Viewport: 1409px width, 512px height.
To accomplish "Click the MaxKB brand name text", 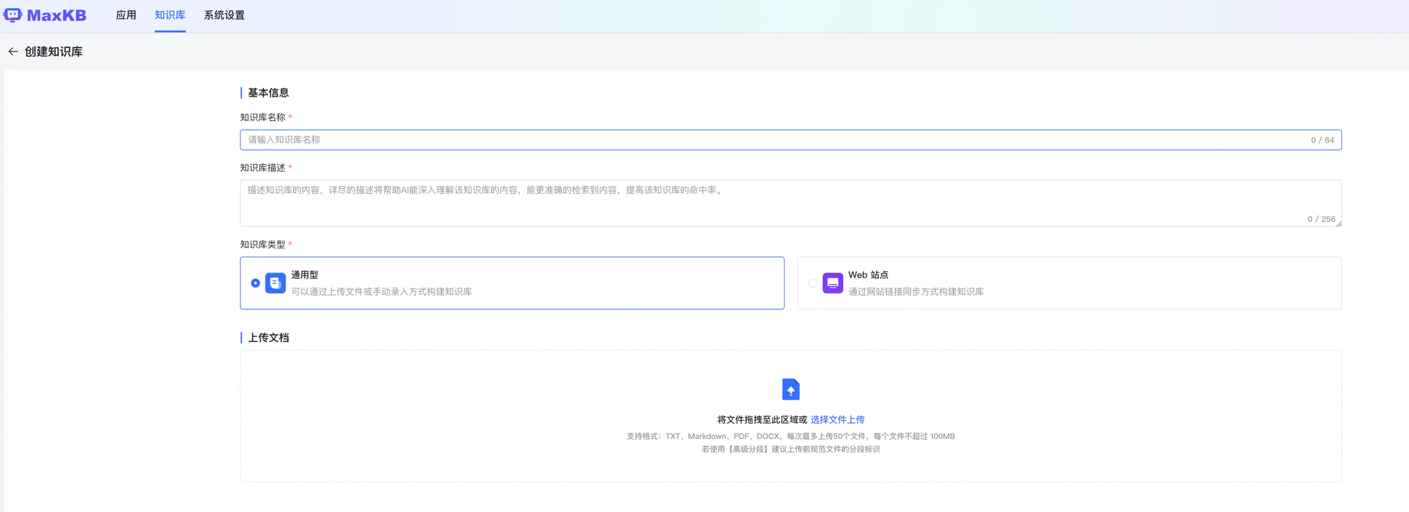I will (x=57, y=15).
